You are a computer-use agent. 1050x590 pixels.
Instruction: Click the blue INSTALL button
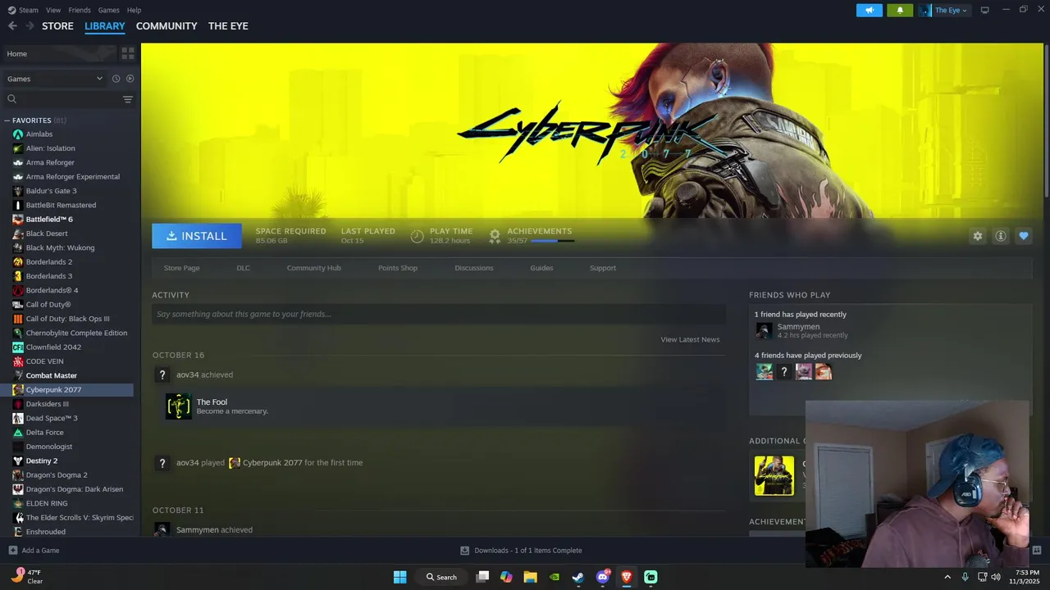[x=197, y=236]
